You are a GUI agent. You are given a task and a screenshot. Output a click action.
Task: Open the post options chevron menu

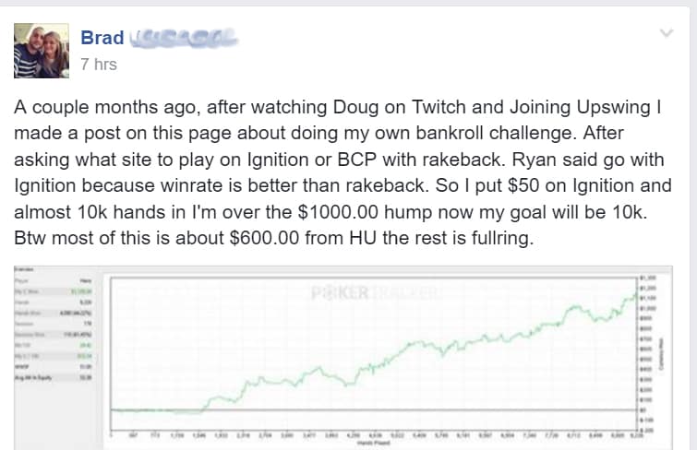(666, 33)
